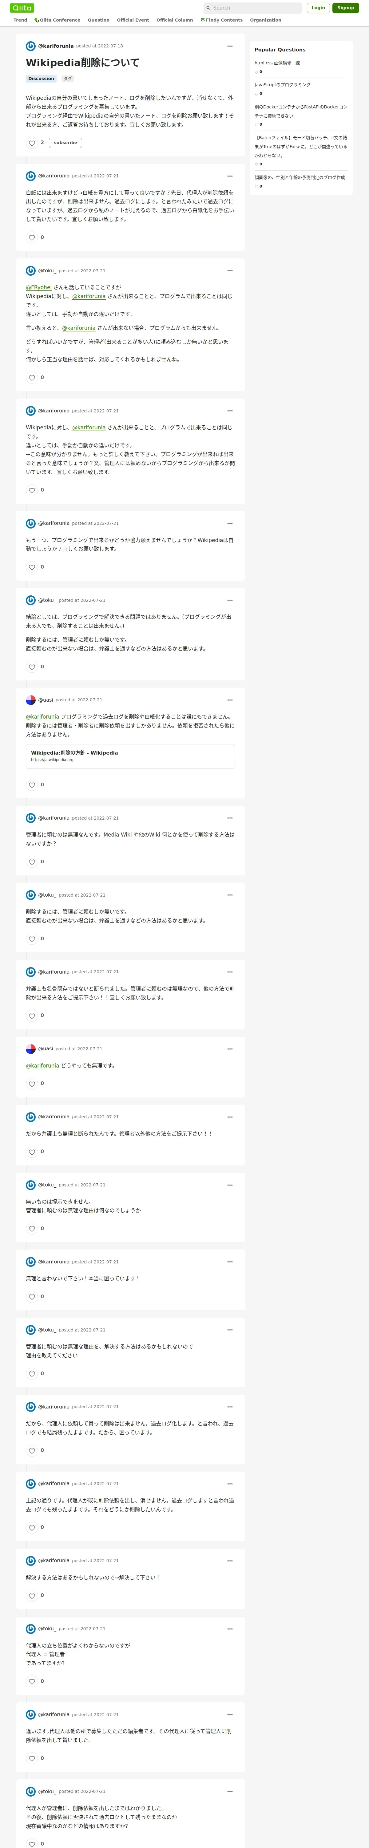Open the Trend nav item
This screenshot has height=1848, width=369.
point(20,20)
